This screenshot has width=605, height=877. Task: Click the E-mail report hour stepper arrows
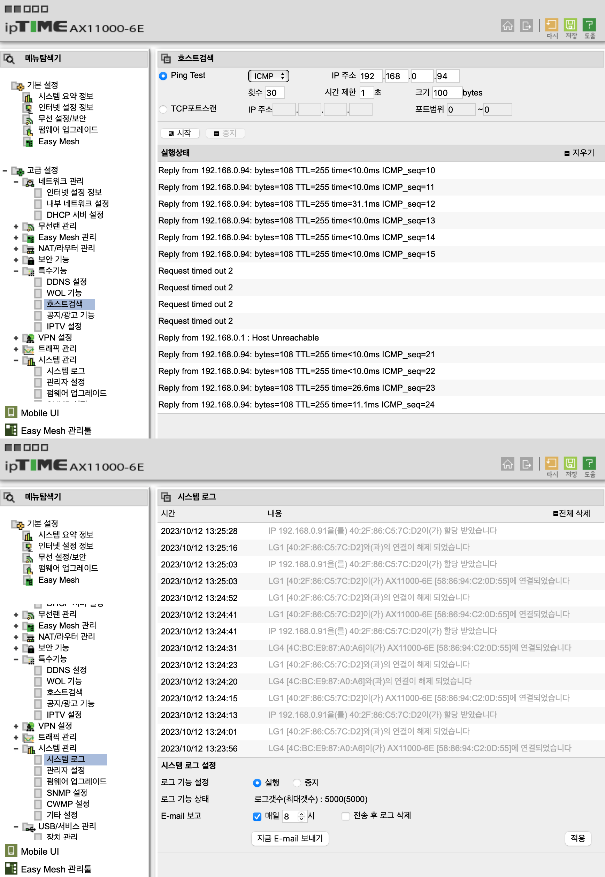301,816
